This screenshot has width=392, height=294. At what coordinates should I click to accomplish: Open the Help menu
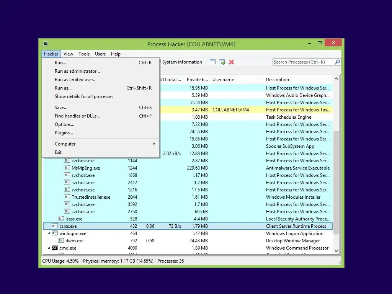(116, 54)
